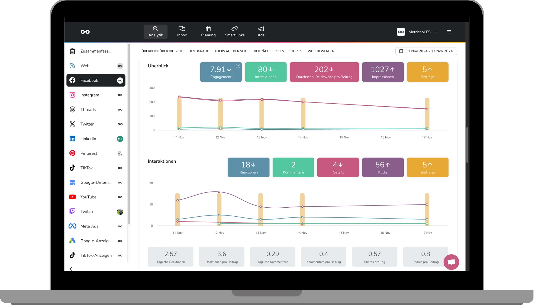Click the support chat bubble

(x=451, y=262)
